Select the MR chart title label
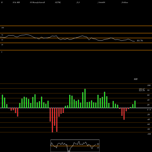Image resolution: width=152 pixels, height=152 pixels. (136, 79)
